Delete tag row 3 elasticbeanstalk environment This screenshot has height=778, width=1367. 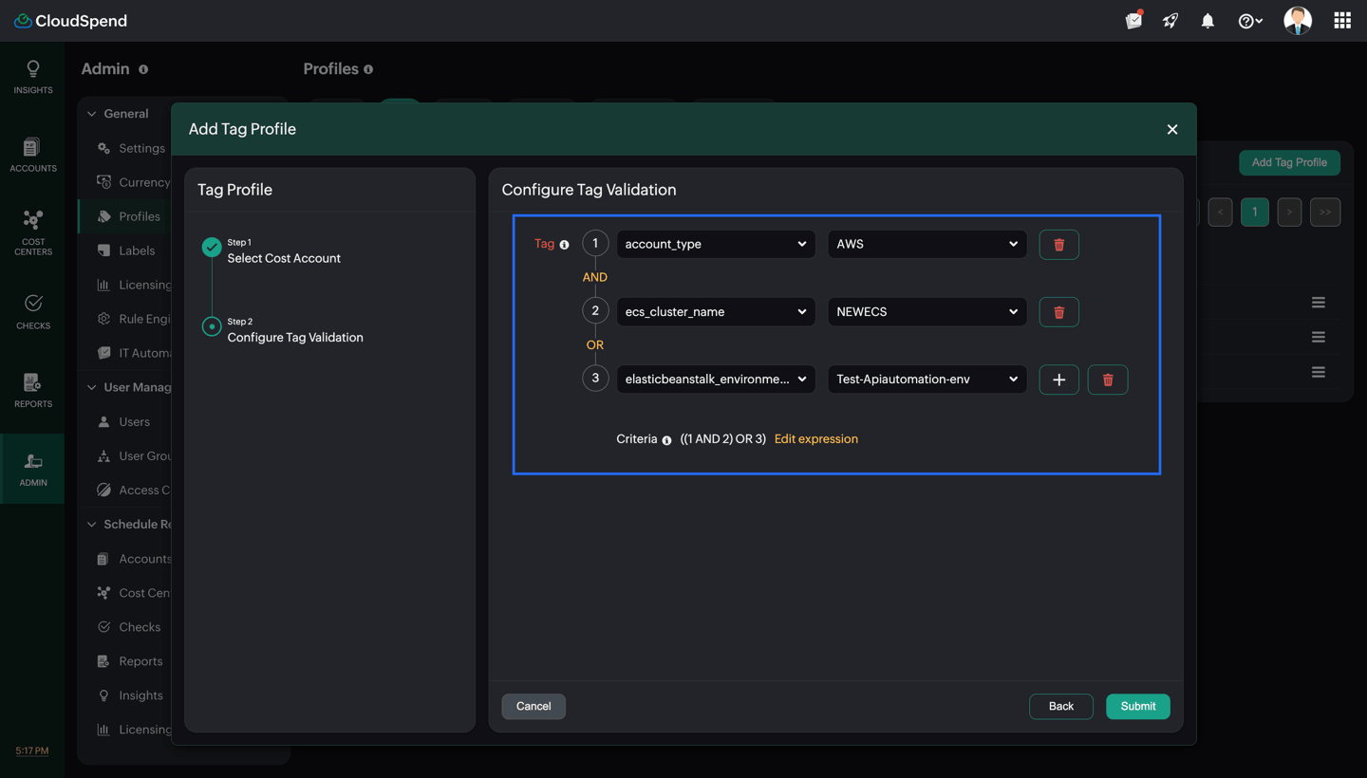click(x=1108, y=380)
